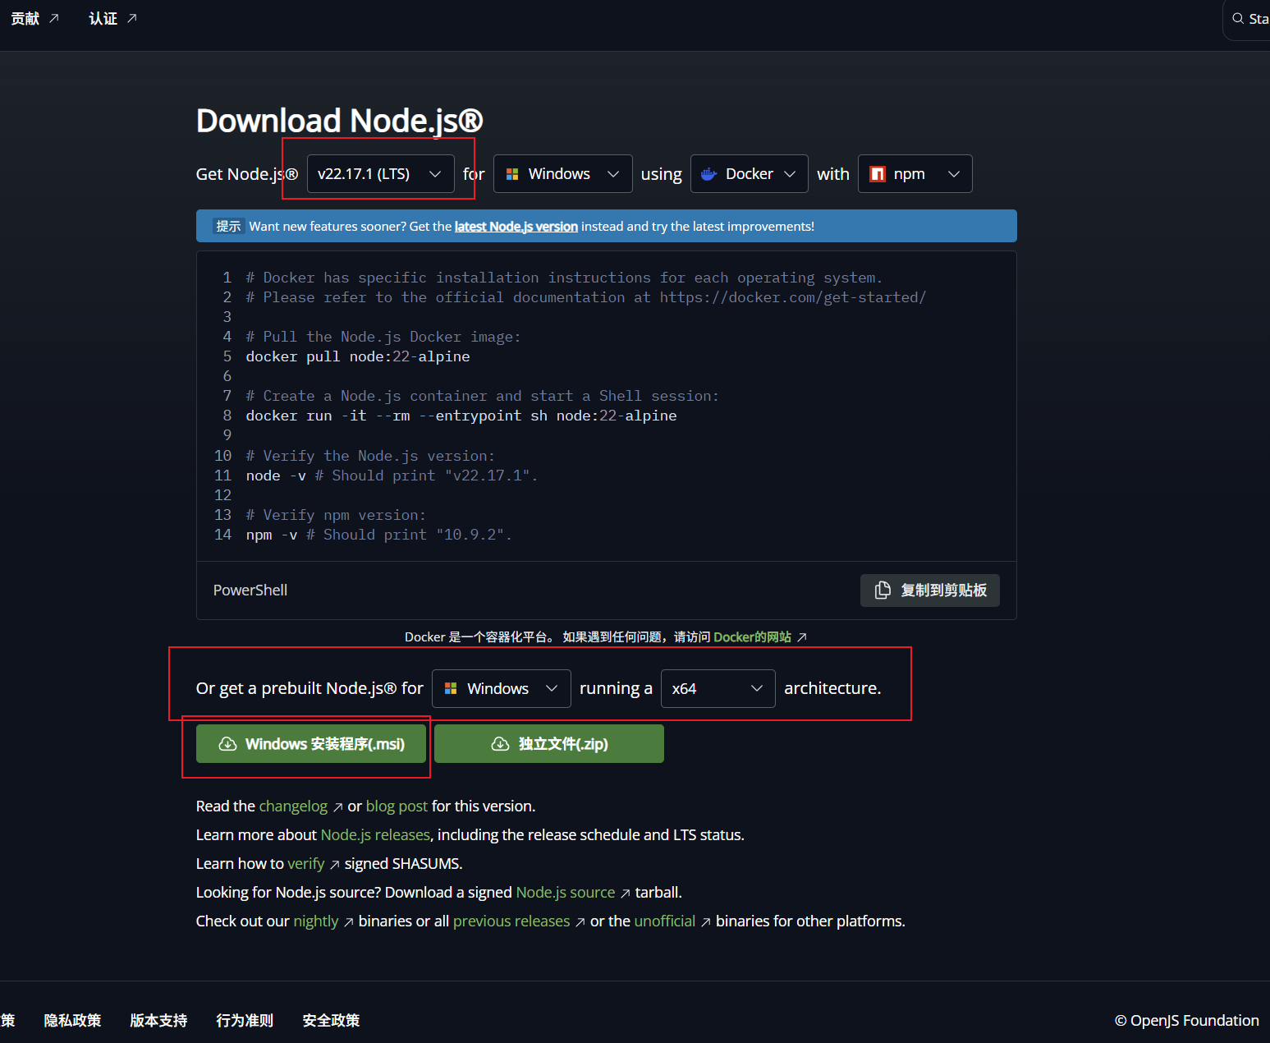Open the Node.js source tarball link
Screen dimensions: 1270x1043
tap(565, 893)
